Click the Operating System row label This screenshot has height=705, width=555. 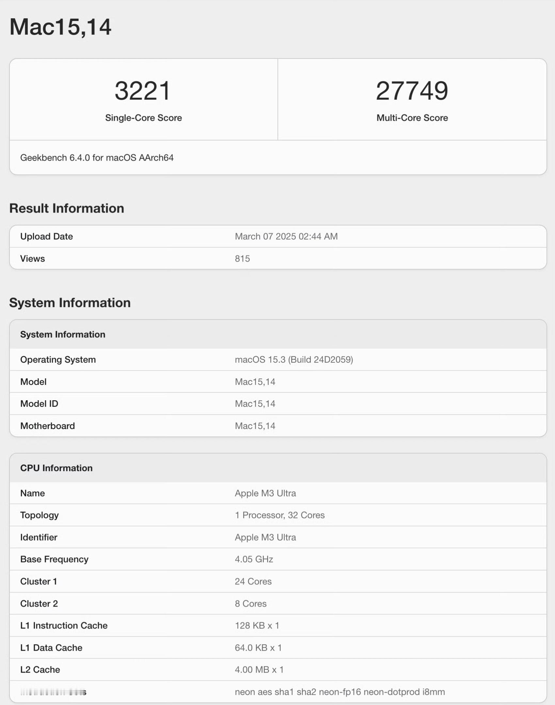58,360
